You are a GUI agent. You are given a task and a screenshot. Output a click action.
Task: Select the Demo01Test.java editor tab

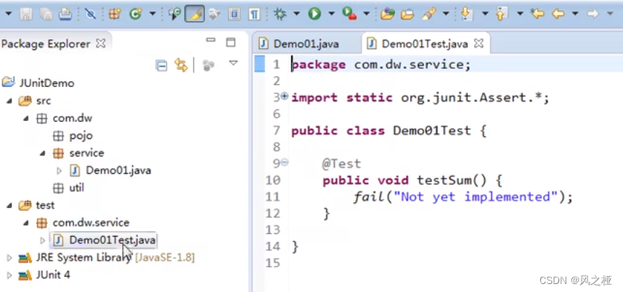click(425, 43)
